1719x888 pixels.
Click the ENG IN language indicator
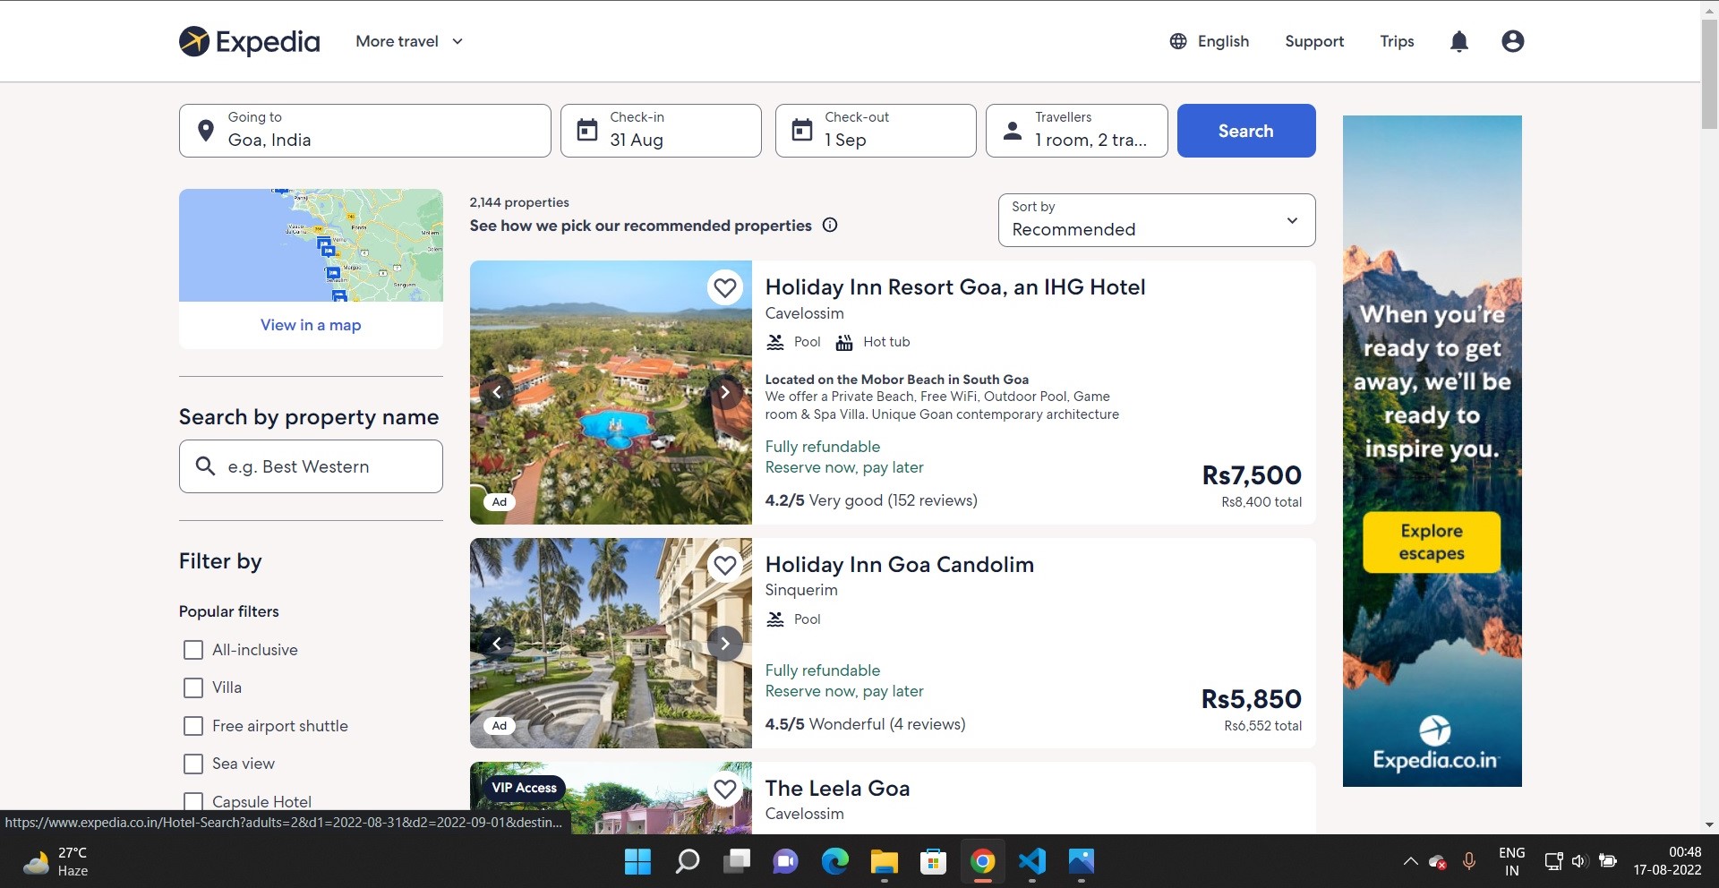[1511, 861]
